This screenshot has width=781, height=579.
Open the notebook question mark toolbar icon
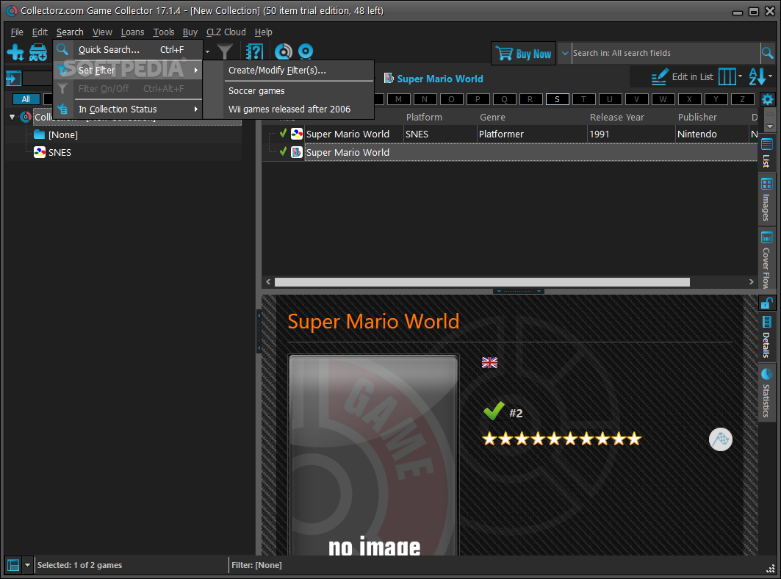[254, 51]
